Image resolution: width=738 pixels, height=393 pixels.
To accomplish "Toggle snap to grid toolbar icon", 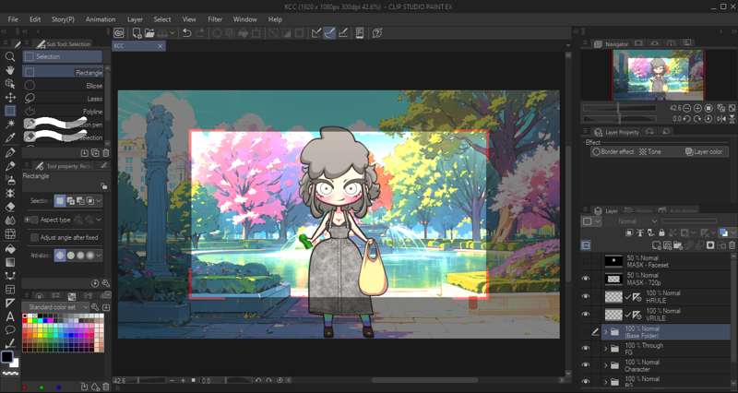I will [x=343, y=33].
